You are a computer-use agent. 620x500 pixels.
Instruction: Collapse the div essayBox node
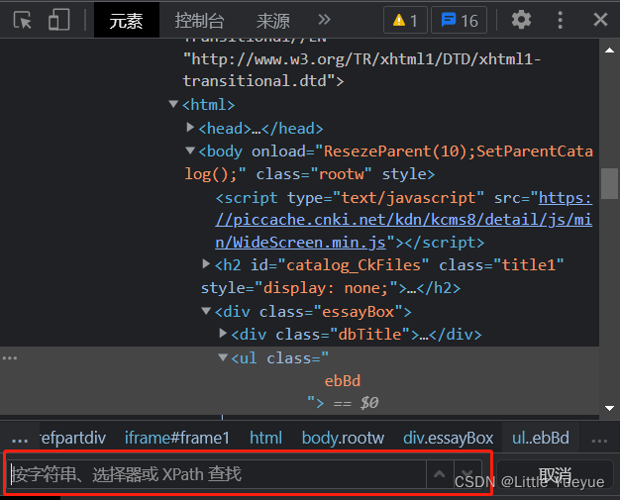(206, 311)
